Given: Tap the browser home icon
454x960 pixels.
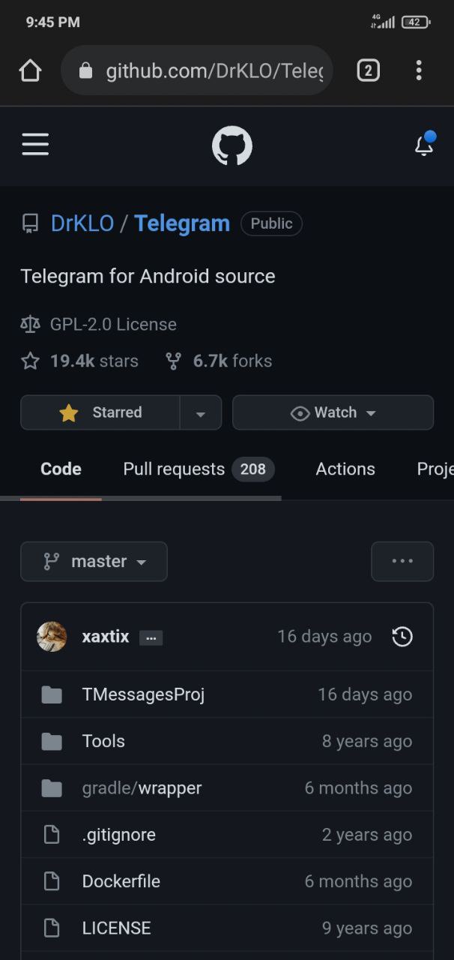Looking at the screenshot, I should pos(30,70).
